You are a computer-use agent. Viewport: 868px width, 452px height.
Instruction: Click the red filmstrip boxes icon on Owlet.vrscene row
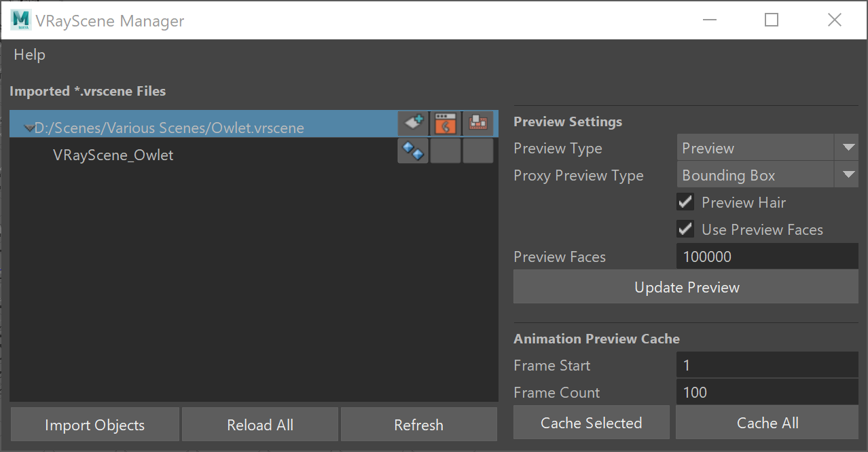[478, 124]
